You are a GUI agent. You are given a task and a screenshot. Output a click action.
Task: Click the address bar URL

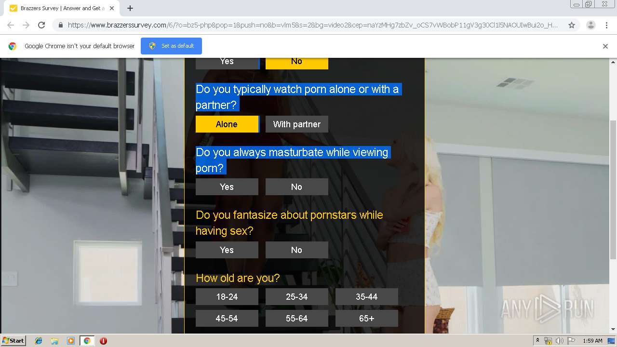(x=312, y=25)
